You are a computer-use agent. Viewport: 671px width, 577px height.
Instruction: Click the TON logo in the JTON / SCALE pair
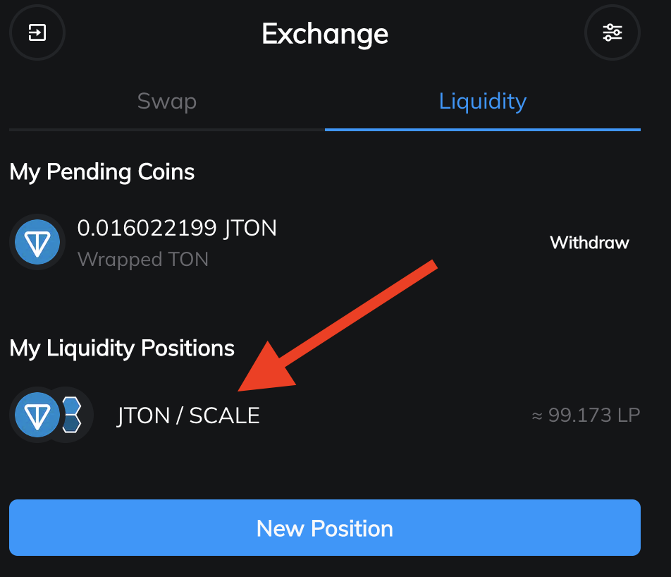[x=37, y=415]
